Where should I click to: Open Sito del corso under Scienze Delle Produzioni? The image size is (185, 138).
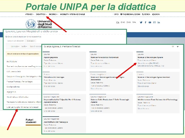coord(96,111)
